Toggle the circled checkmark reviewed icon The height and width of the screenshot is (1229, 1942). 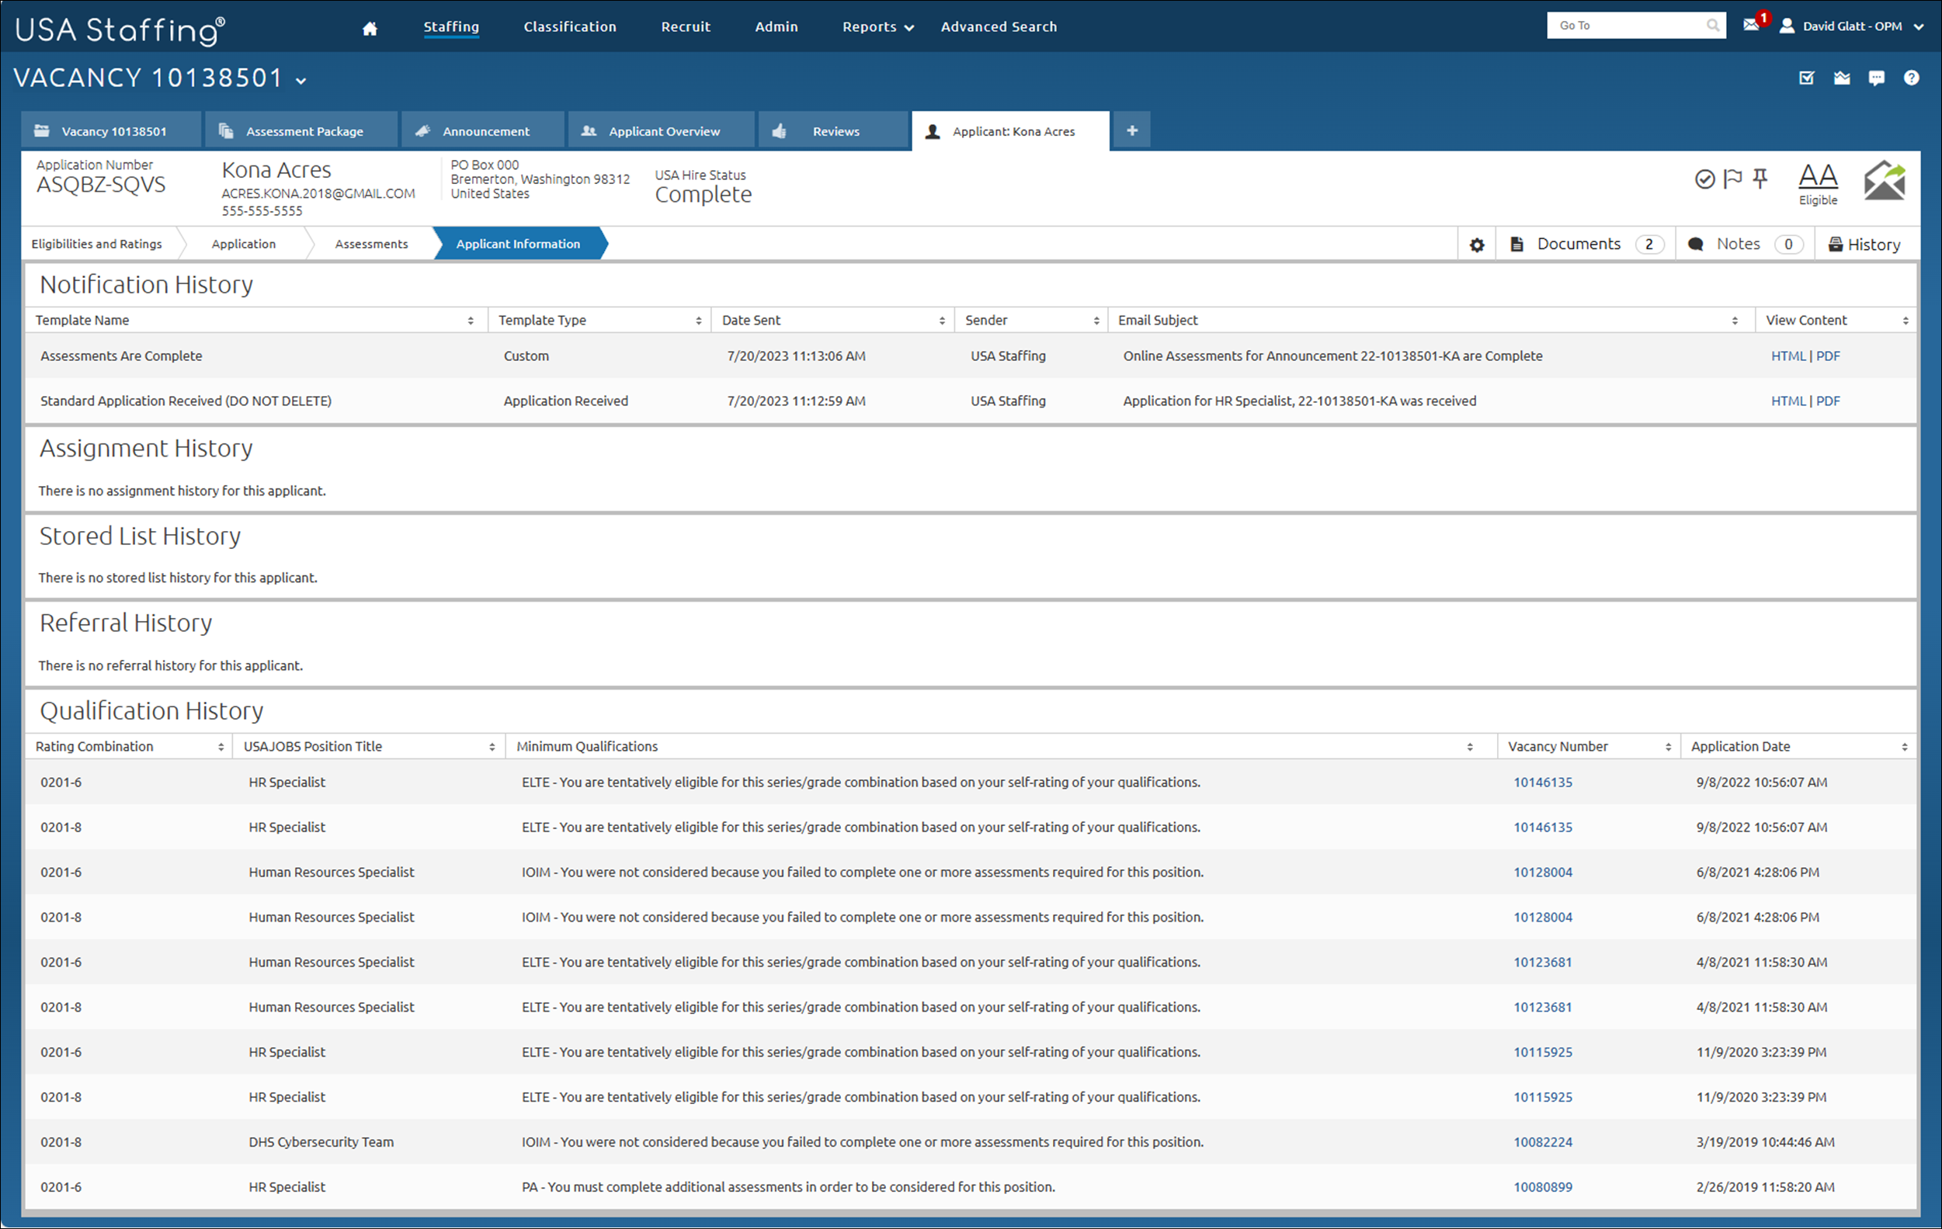pyautogui.click(x=1704, y=179)
